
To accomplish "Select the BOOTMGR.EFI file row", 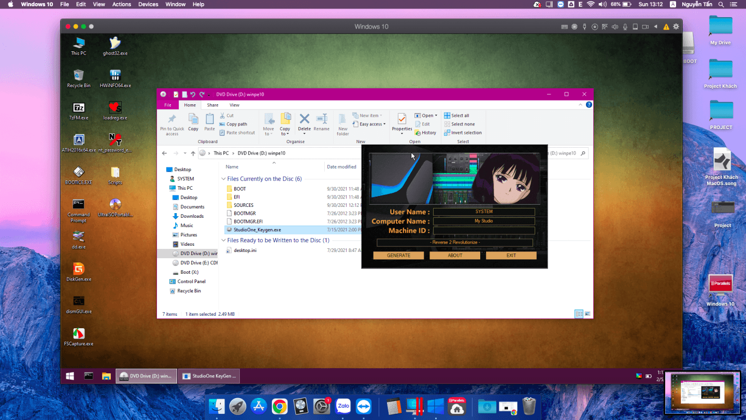I will [x=293, y=221].
